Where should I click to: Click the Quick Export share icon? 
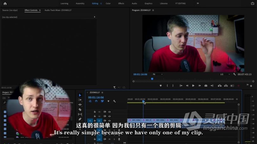click(x=253, y=3)
